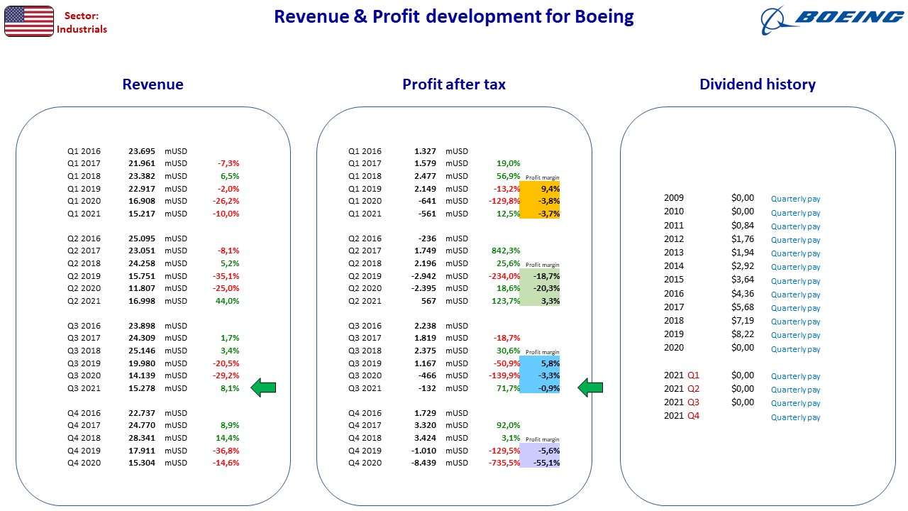Viewport: 908px width, 511px height.
Task: Select Q2 2019 profit value -2.942
Action: [423, 276]
